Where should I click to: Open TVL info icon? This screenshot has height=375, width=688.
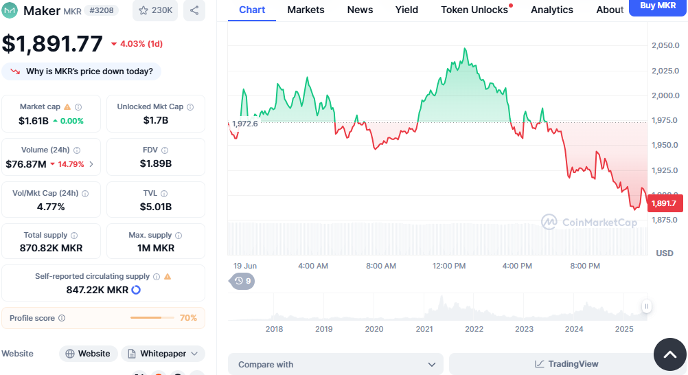pyautogui.click(x=164, y=193)
